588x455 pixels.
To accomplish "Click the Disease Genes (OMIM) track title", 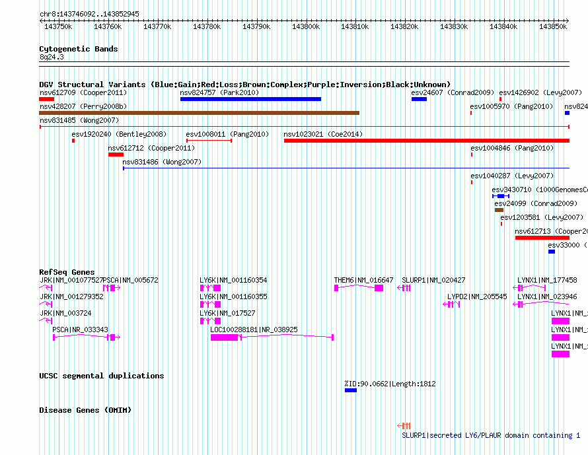I will pos(85,410).
